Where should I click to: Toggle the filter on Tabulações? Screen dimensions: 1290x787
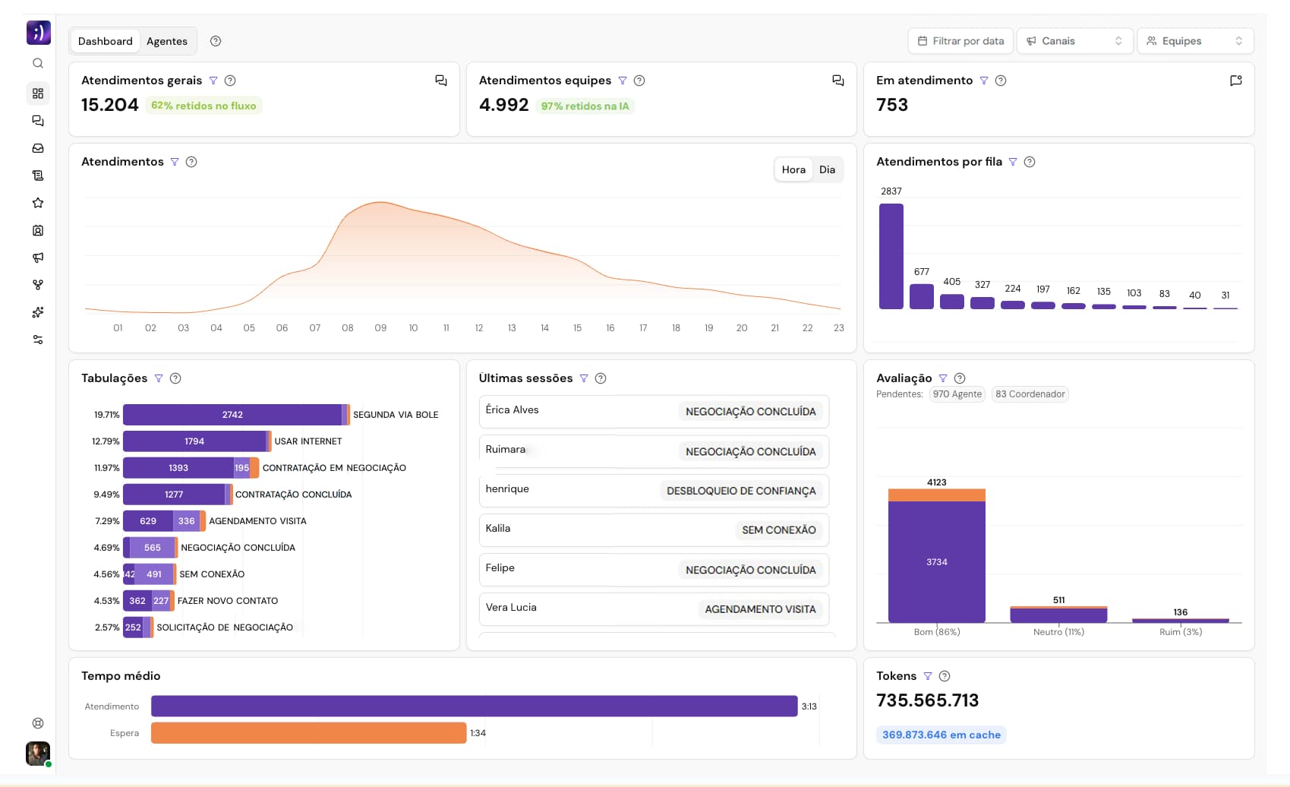159,378
